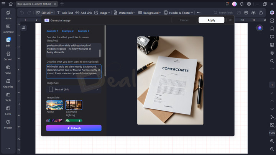This screenshot has height=155, width=276.
Task: Click the effect description text box
Action: coord(74,50)
